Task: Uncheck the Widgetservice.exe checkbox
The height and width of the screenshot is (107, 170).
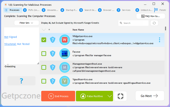Action: 44,40
